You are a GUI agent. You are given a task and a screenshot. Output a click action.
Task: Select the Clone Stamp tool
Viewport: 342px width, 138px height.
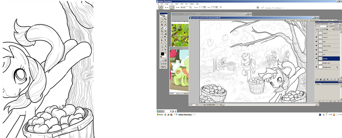tap(162, 31)
